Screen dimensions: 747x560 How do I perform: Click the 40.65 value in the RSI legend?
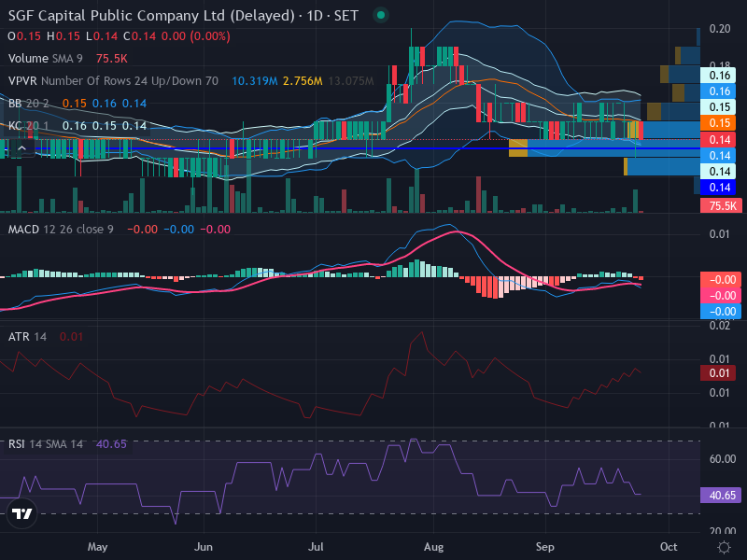[x=111, y=444]
